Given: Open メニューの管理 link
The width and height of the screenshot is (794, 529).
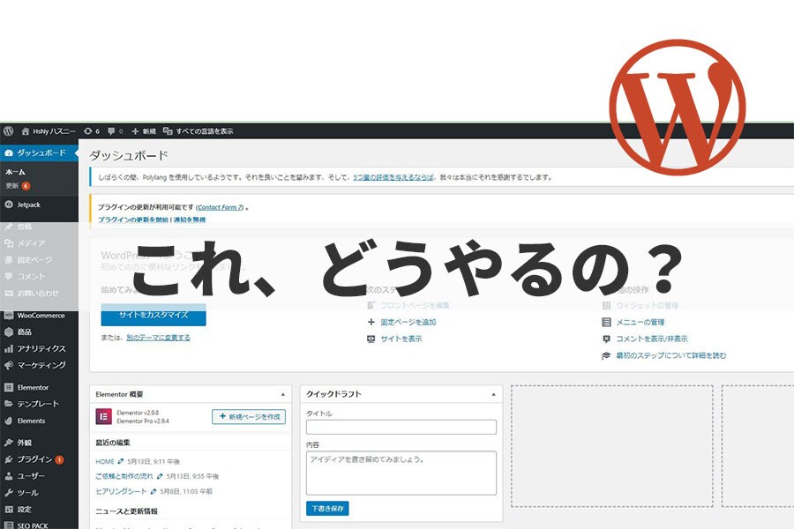Looking at the screenshot, I should point(640,322).
